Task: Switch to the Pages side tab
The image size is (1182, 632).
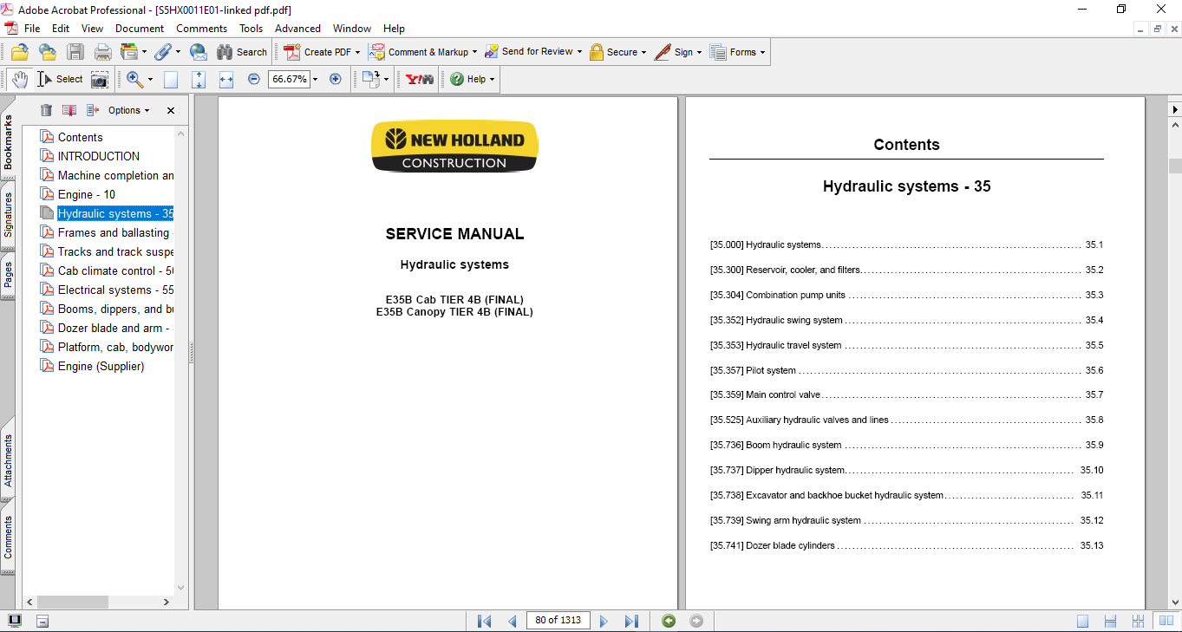Action: tap(8, 275)
